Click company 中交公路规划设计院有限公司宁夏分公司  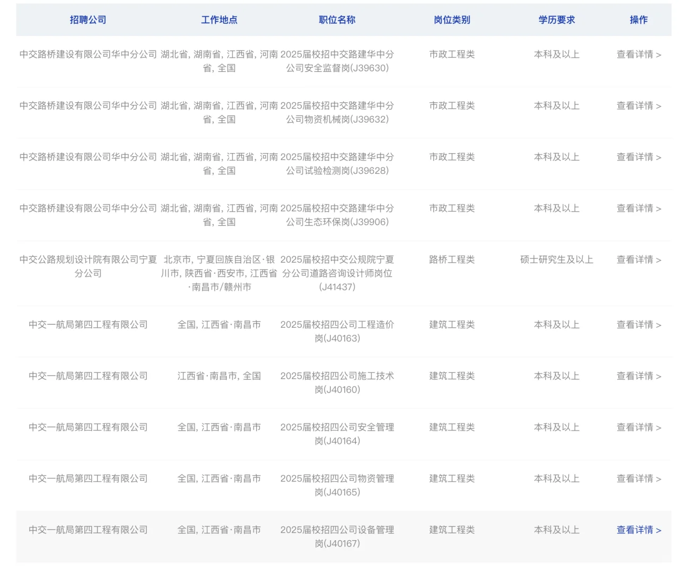click(88, 267)
